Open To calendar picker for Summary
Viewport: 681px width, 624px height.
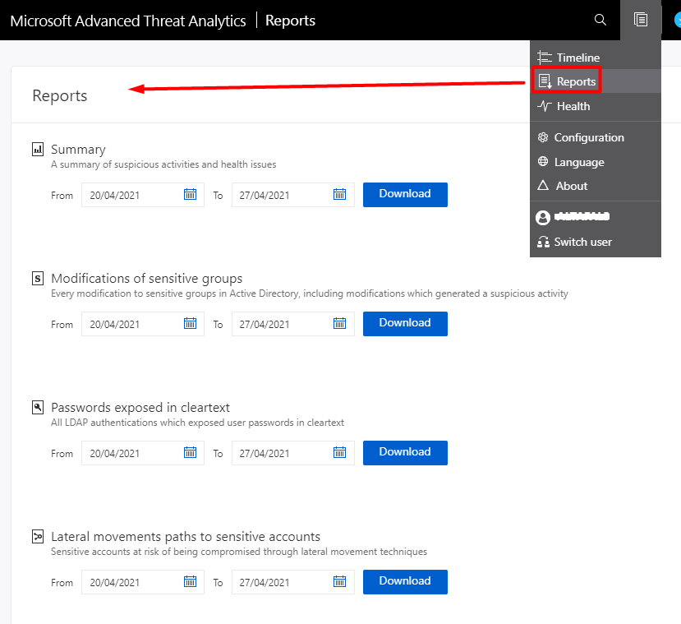click(x=339, y=194)
